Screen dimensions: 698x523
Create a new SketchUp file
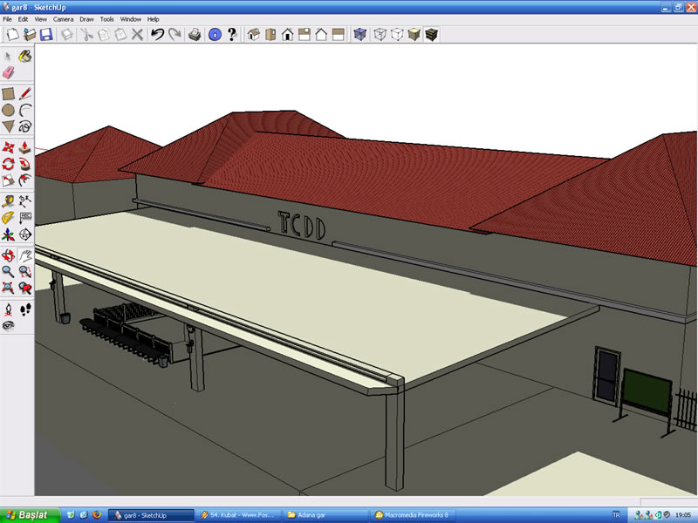[12, 34]
